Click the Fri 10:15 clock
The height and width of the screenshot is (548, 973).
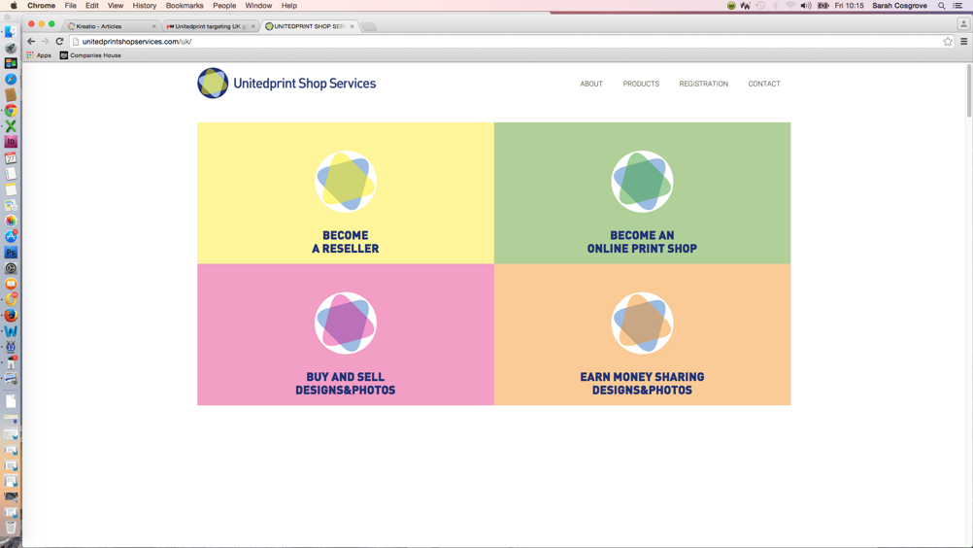(849, 6)
